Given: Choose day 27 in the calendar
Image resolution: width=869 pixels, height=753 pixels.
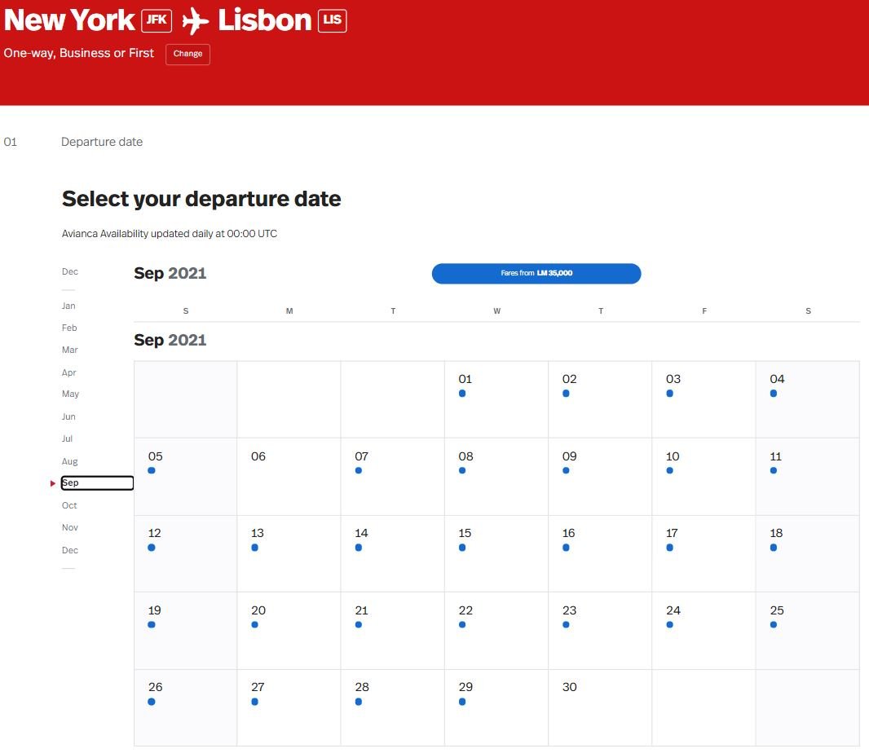Looking at the screenshot, I should pyautogui.click(x=289, y=708).
